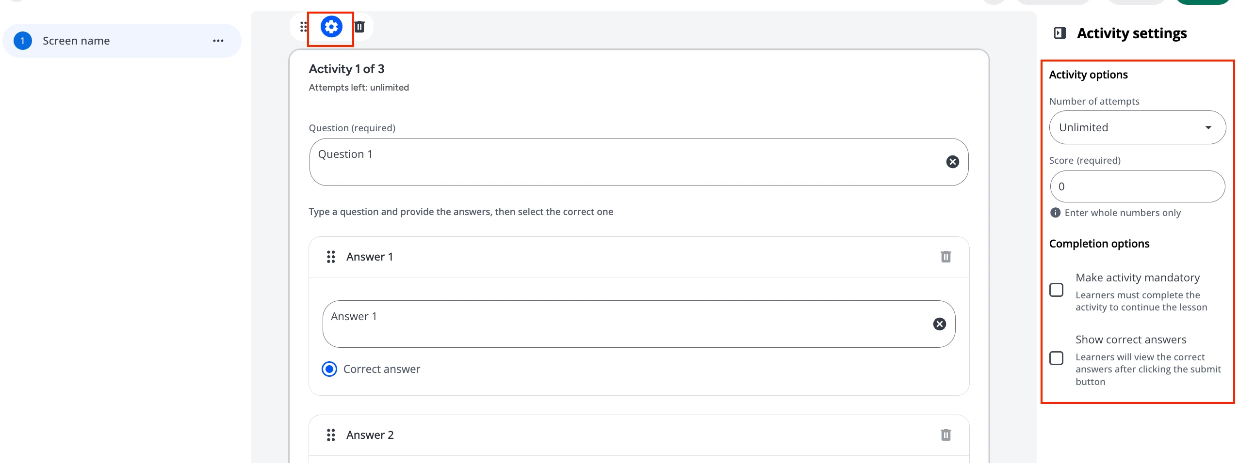Open the Screen name more options menu
Viewport: 1239px width, 463px height.
click(218, 41)
